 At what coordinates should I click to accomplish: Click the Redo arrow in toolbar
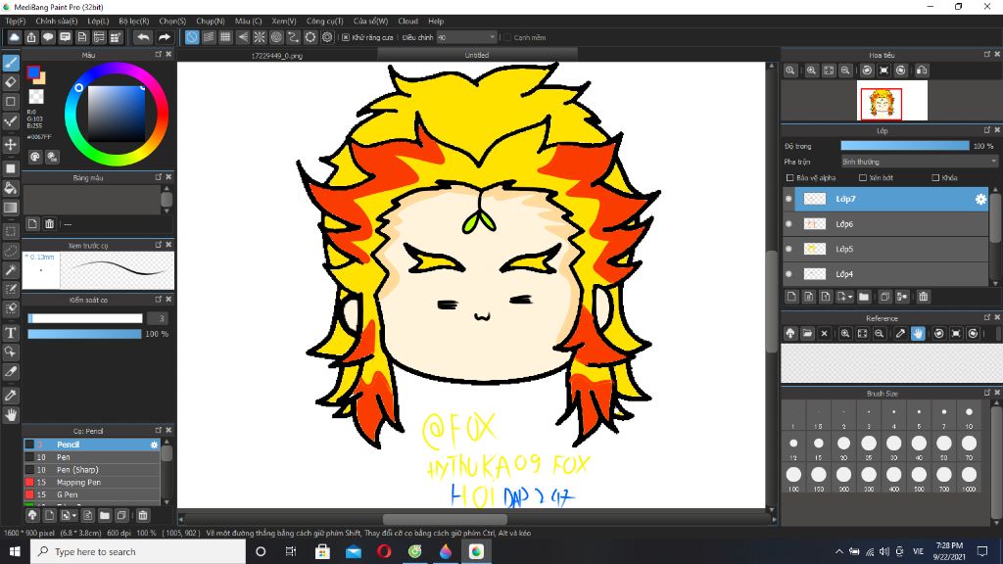(x=165, y=37)
